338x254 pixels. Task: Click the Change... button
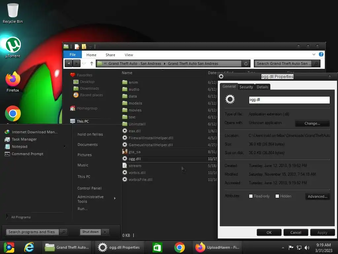click(312, 123)
